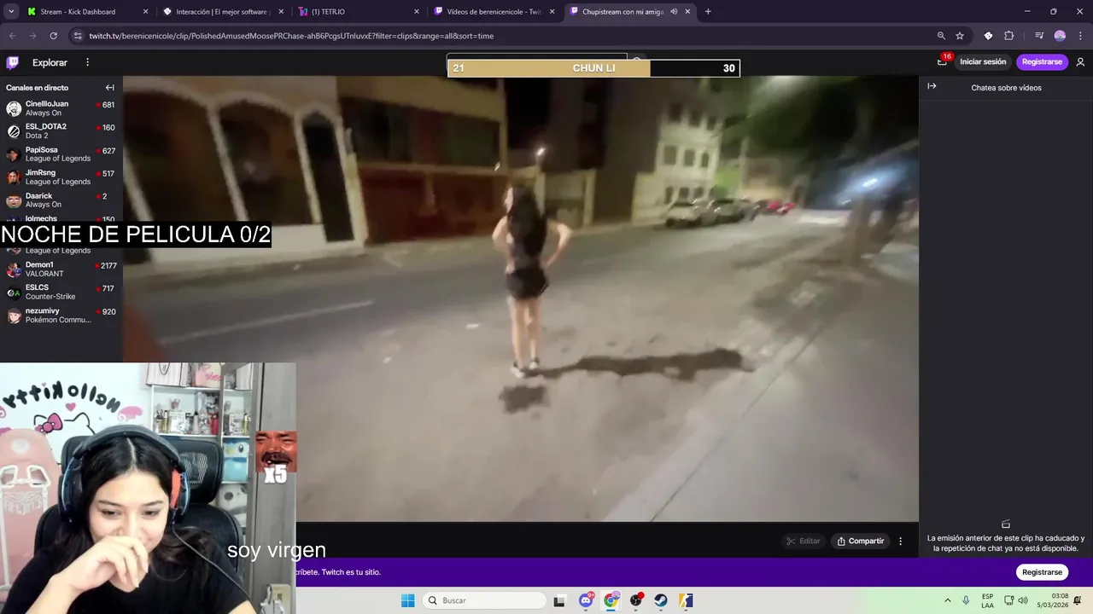Open the ESP LAA language selector
The width and height of the screenshot is (1093, 614).
coord(988,600)
